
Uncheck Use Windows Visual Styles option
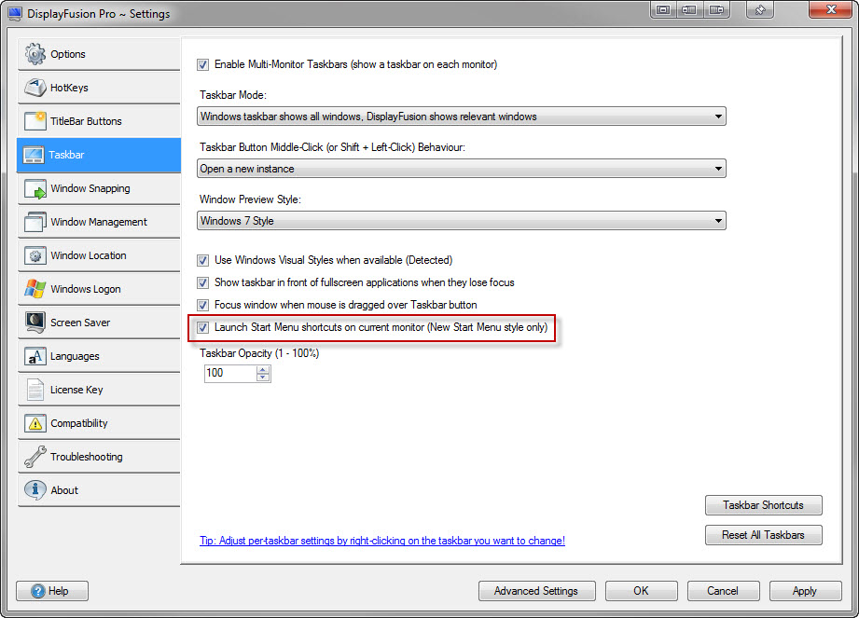(203, 260)
